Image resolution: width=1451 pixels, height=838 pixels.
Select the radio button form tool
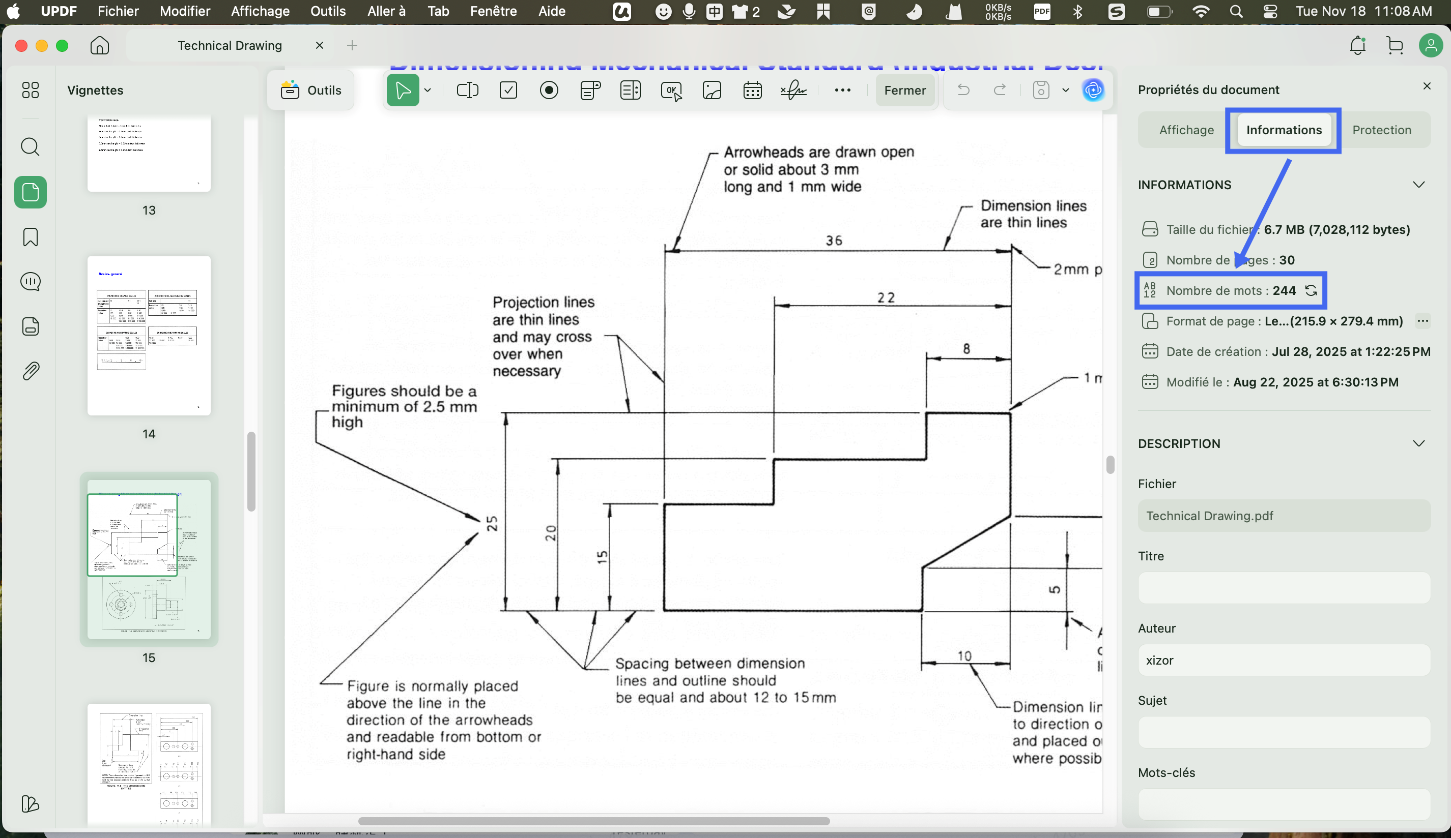549,91
